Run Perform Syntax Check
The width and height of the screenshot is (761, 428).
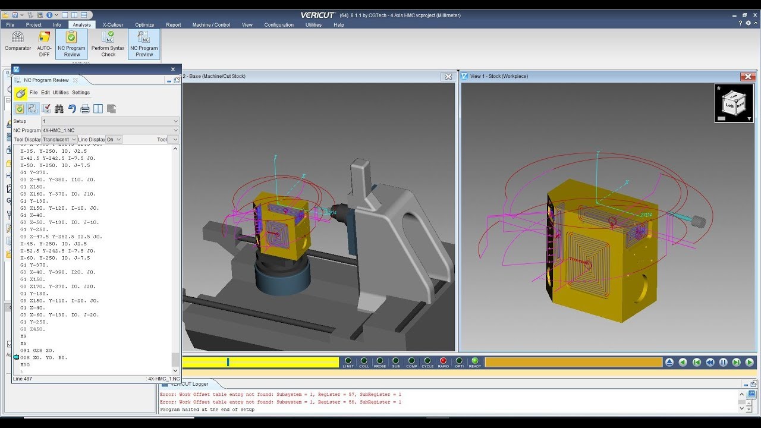click(x=108, y=44)
